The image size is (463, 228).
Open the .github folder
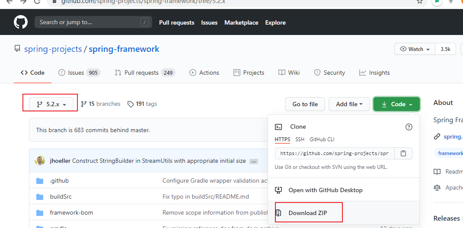coord(59,180)
